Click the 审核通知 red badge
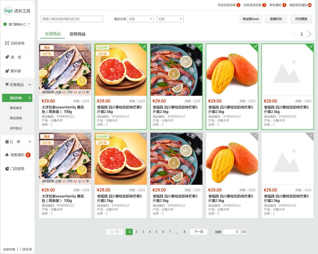 (284, 5)
